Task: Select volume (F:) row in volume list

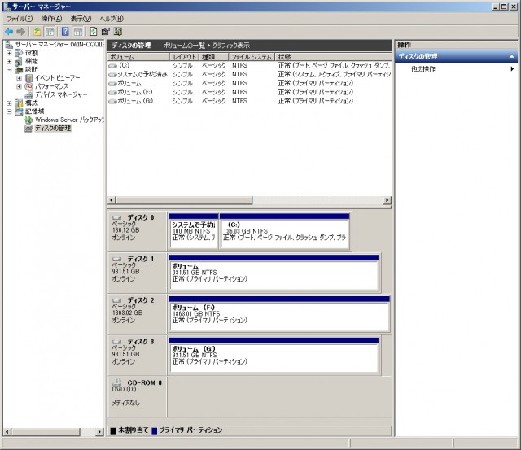Action: [x=134, y=92]
